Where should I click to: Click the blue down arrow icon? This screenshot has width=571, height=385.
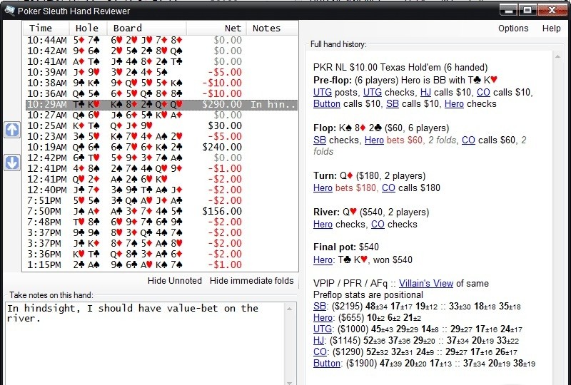coord(11,163)
